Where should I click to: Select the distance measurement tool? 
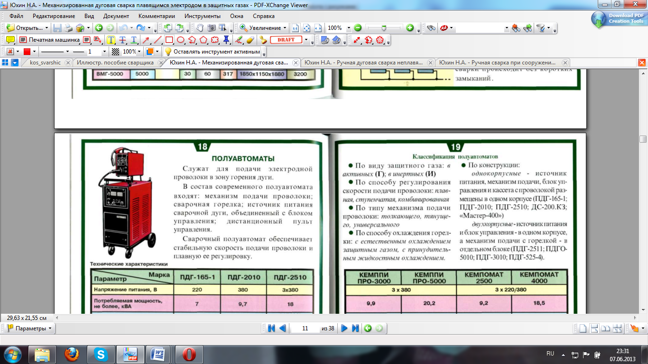tap(357, 40)
